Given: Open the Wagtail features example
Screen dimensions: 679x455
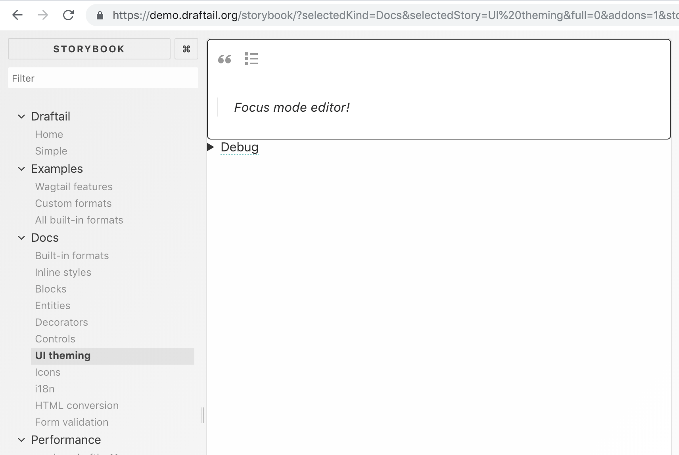Looking at the screenshot, I should coord(74,186).
